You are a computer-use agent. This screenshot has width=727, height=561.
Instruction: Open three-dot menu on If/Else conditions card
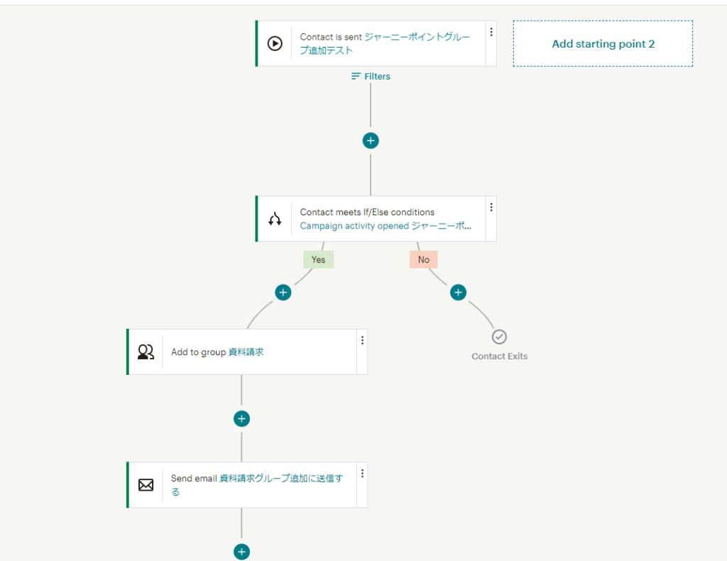click(x=491, y=207)
